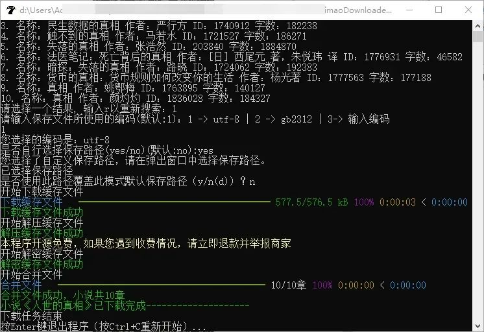Click the encoding prompt with utf-8 and gb2312 options
The image size is (484, 332).
pos(195,119)
